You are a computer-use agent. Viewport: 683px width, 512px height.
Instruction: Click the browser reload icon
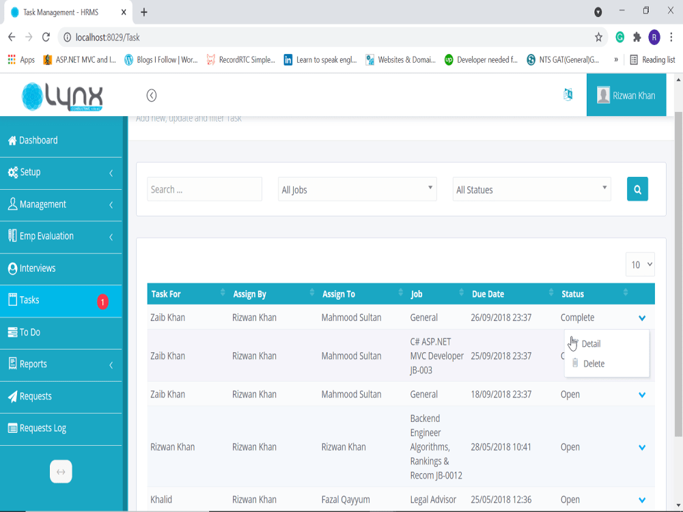(x=46, y=37)
